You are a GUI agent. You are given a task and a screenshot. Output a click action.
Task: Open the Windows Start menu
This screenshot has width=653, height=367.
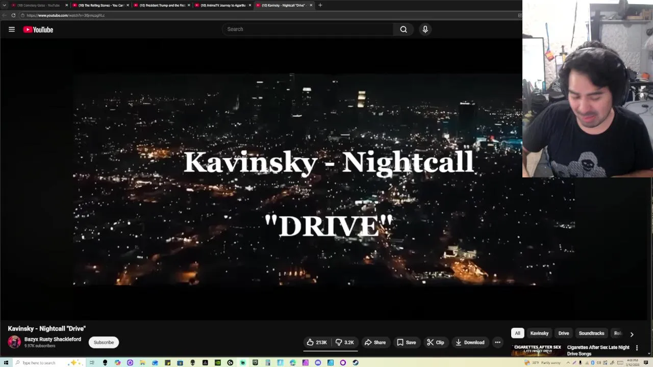tap(6, 362)
